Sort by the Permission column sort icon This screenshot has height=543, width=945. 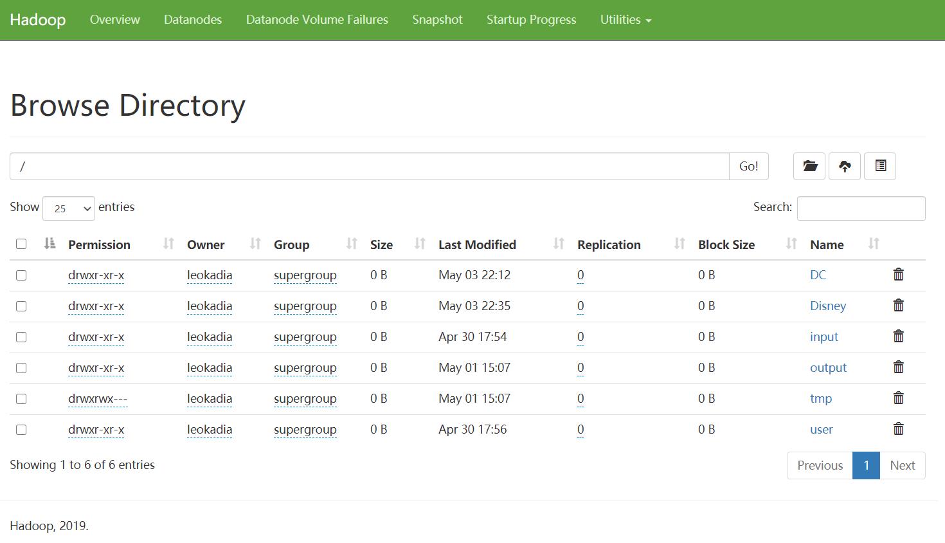click(x=168, y=244)
